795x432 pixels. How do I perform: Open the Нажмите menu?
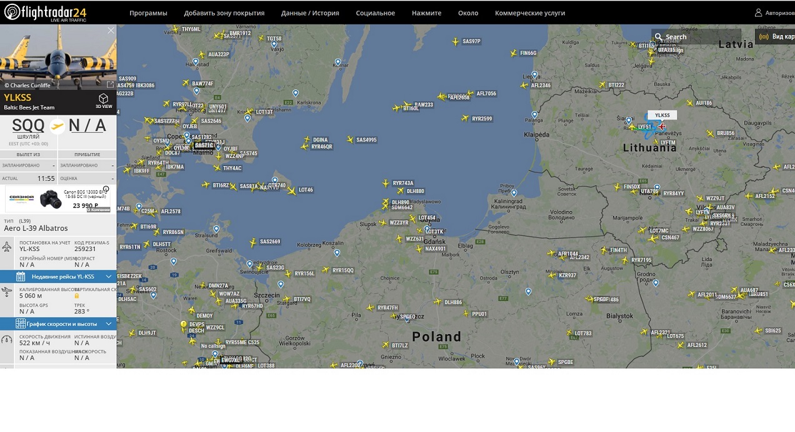(426, 13)
